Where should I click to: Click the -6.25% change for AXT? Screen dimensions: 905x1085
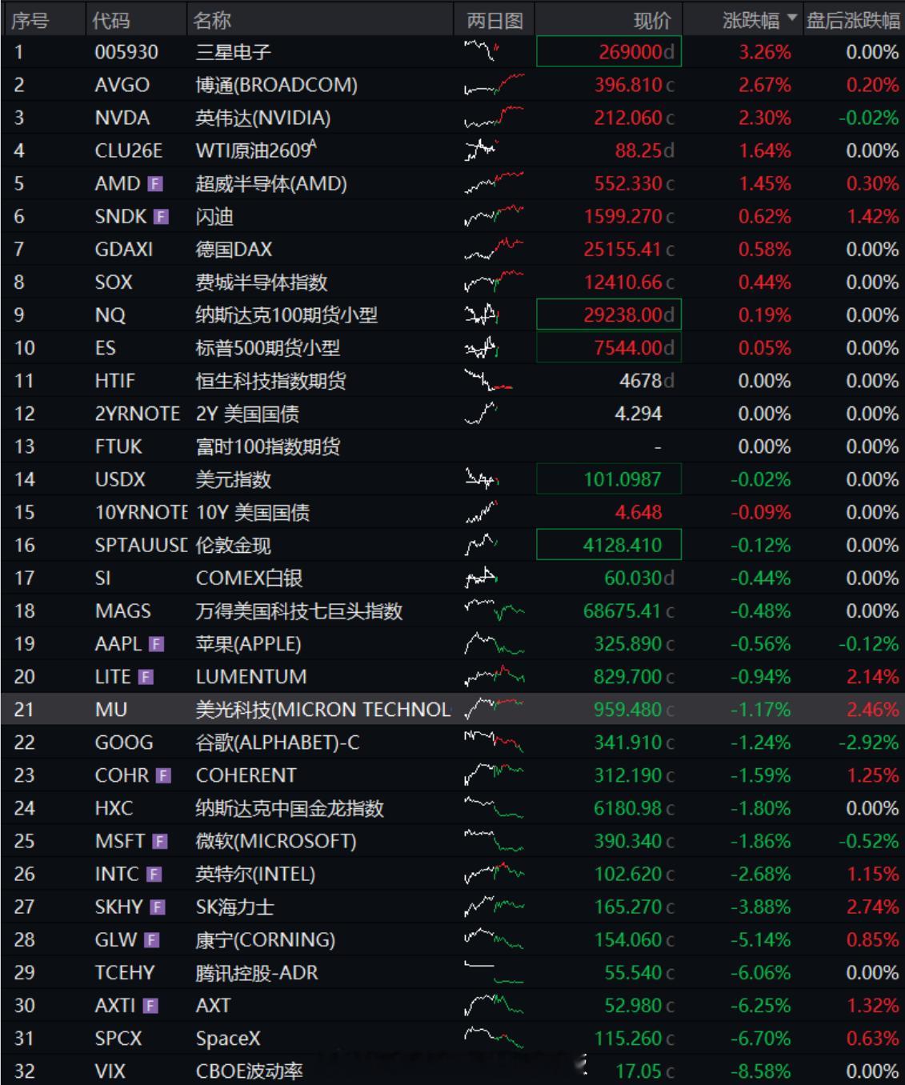(x=760, y=1006)
